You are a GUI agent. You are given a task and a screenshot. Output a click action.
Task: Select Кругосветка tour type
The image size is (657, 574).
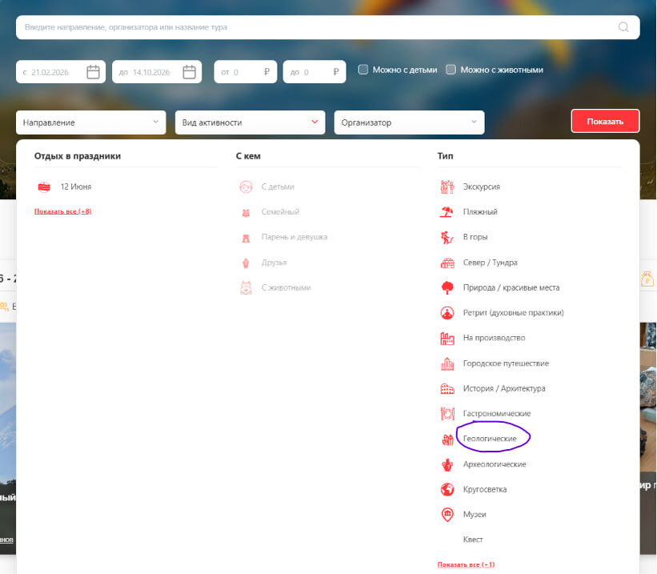pyautogui.click(x=485, y=489)
